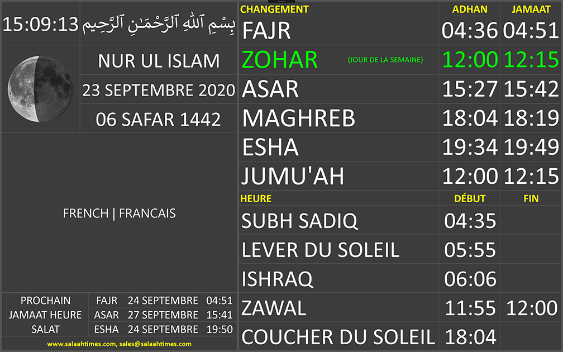The height and width of the screenshot is (352, 563).
Task: Click the 06 SAFAR 1442 Hijri date
Action: pos(159,119)
